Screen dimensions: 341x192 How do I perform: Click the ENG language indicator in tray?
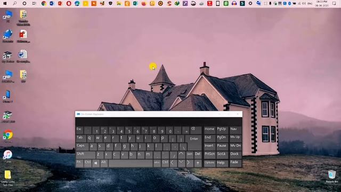[311, 4]
